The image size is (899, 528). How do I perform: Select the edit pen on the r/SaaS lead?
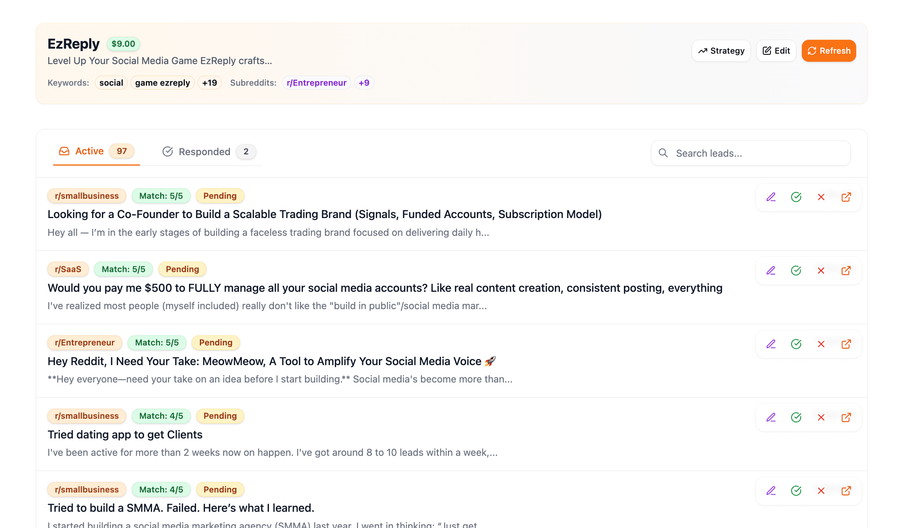(x=771, y=270)
